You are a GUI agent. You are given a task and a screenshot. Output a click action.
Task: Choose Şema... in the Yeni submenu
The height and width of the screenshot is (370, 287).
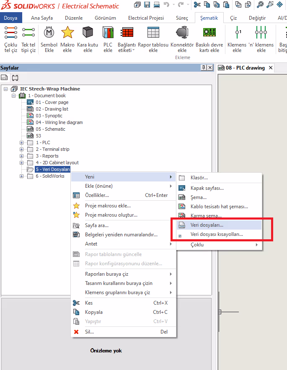pyautogui.click(x=219, y=197)
